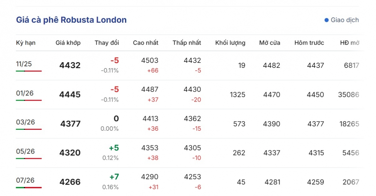Click the Giá cà phê Robusta London title
376x196 pixels.
71,20
